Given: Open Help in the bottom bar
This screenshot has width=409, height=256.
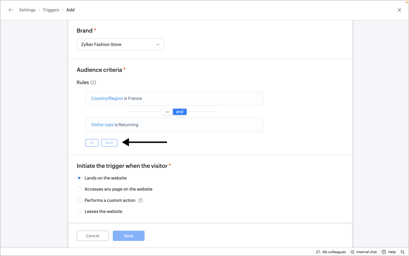Looking at the screenshot, I should click(x=389, y=252).
